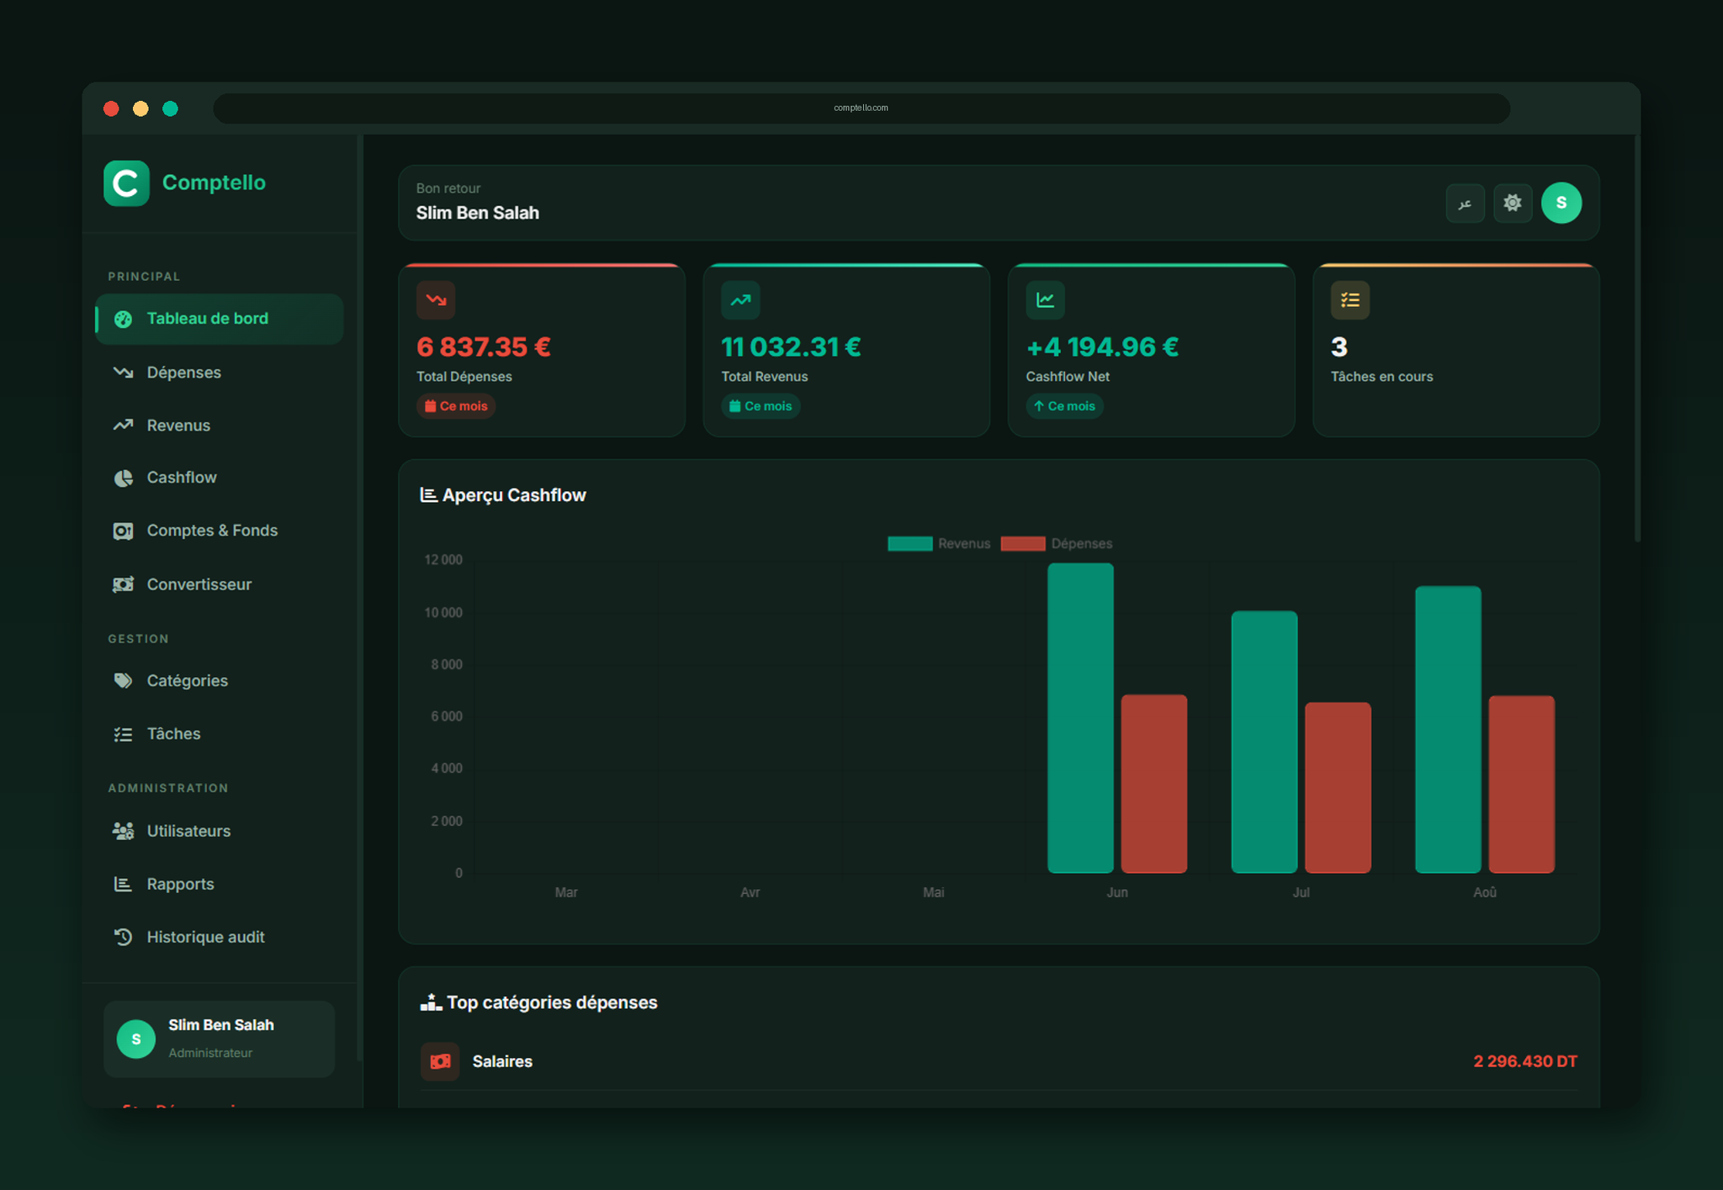Open the profile avatar S in header
The image size is (1723, 1190).
tap(1561, 203)
